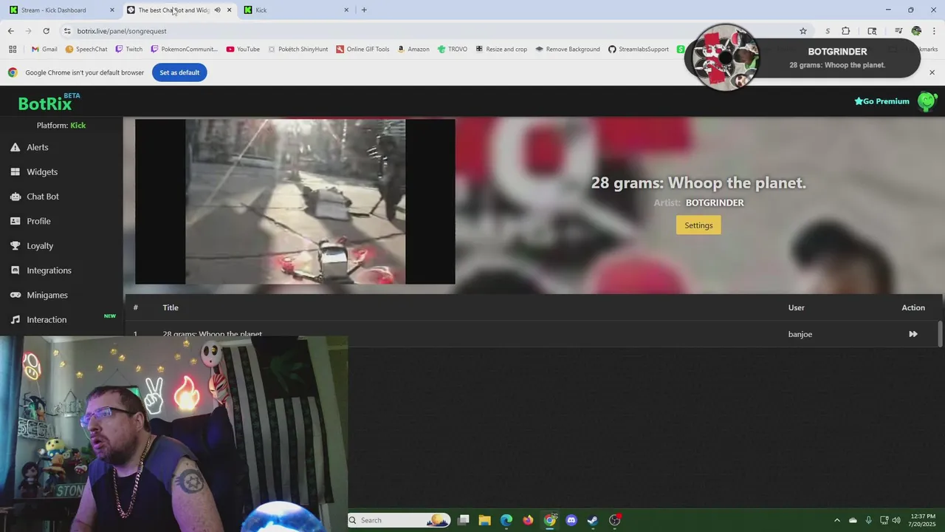Open the Minigames controller icon
Viewport: 945px width, 532px height.
(15, 295)
